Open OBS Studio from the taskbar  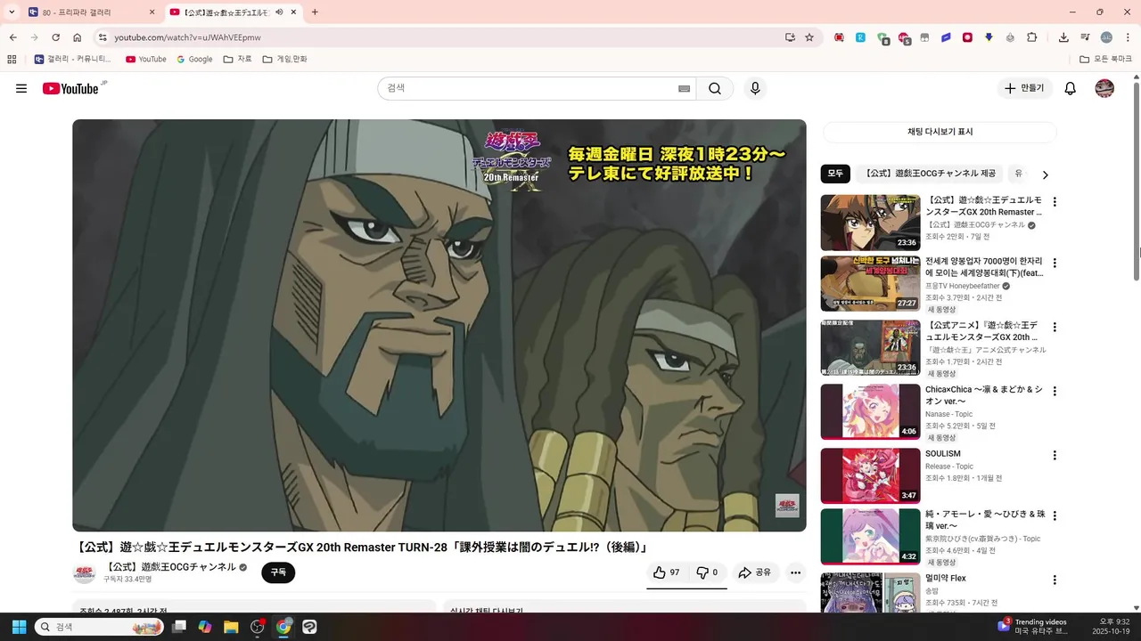(x=258, y=627)
